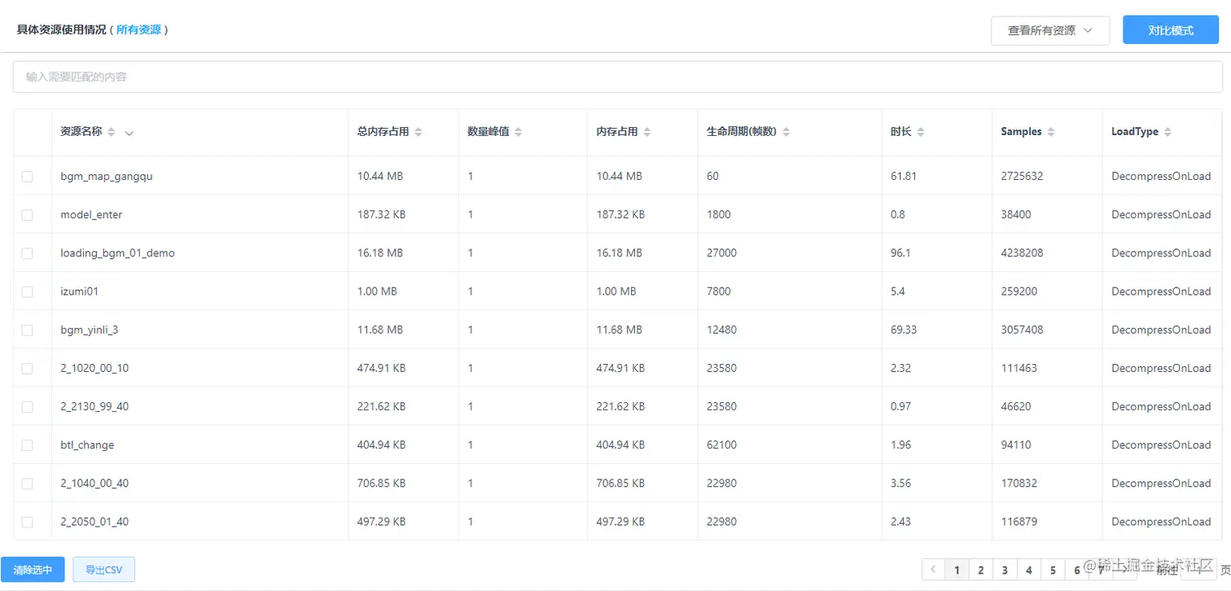Focus the 输入需要匹配的内容 search field

pos(617,77)
